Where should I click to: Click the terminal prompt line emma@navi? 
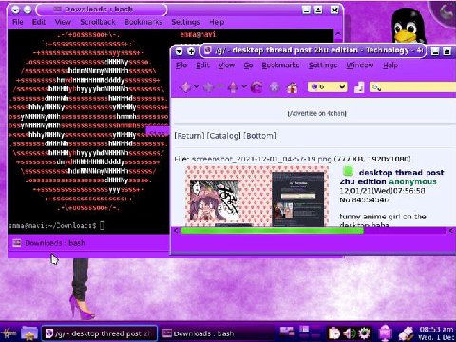tap(56, 225)
